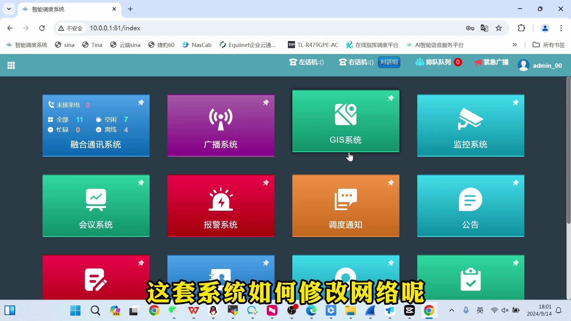Image resolution: width=571 pixels, height=321 pixels.
Task: Open Chrome's three-dot menu
Action: pyautogui.click(x=561, y=28)
